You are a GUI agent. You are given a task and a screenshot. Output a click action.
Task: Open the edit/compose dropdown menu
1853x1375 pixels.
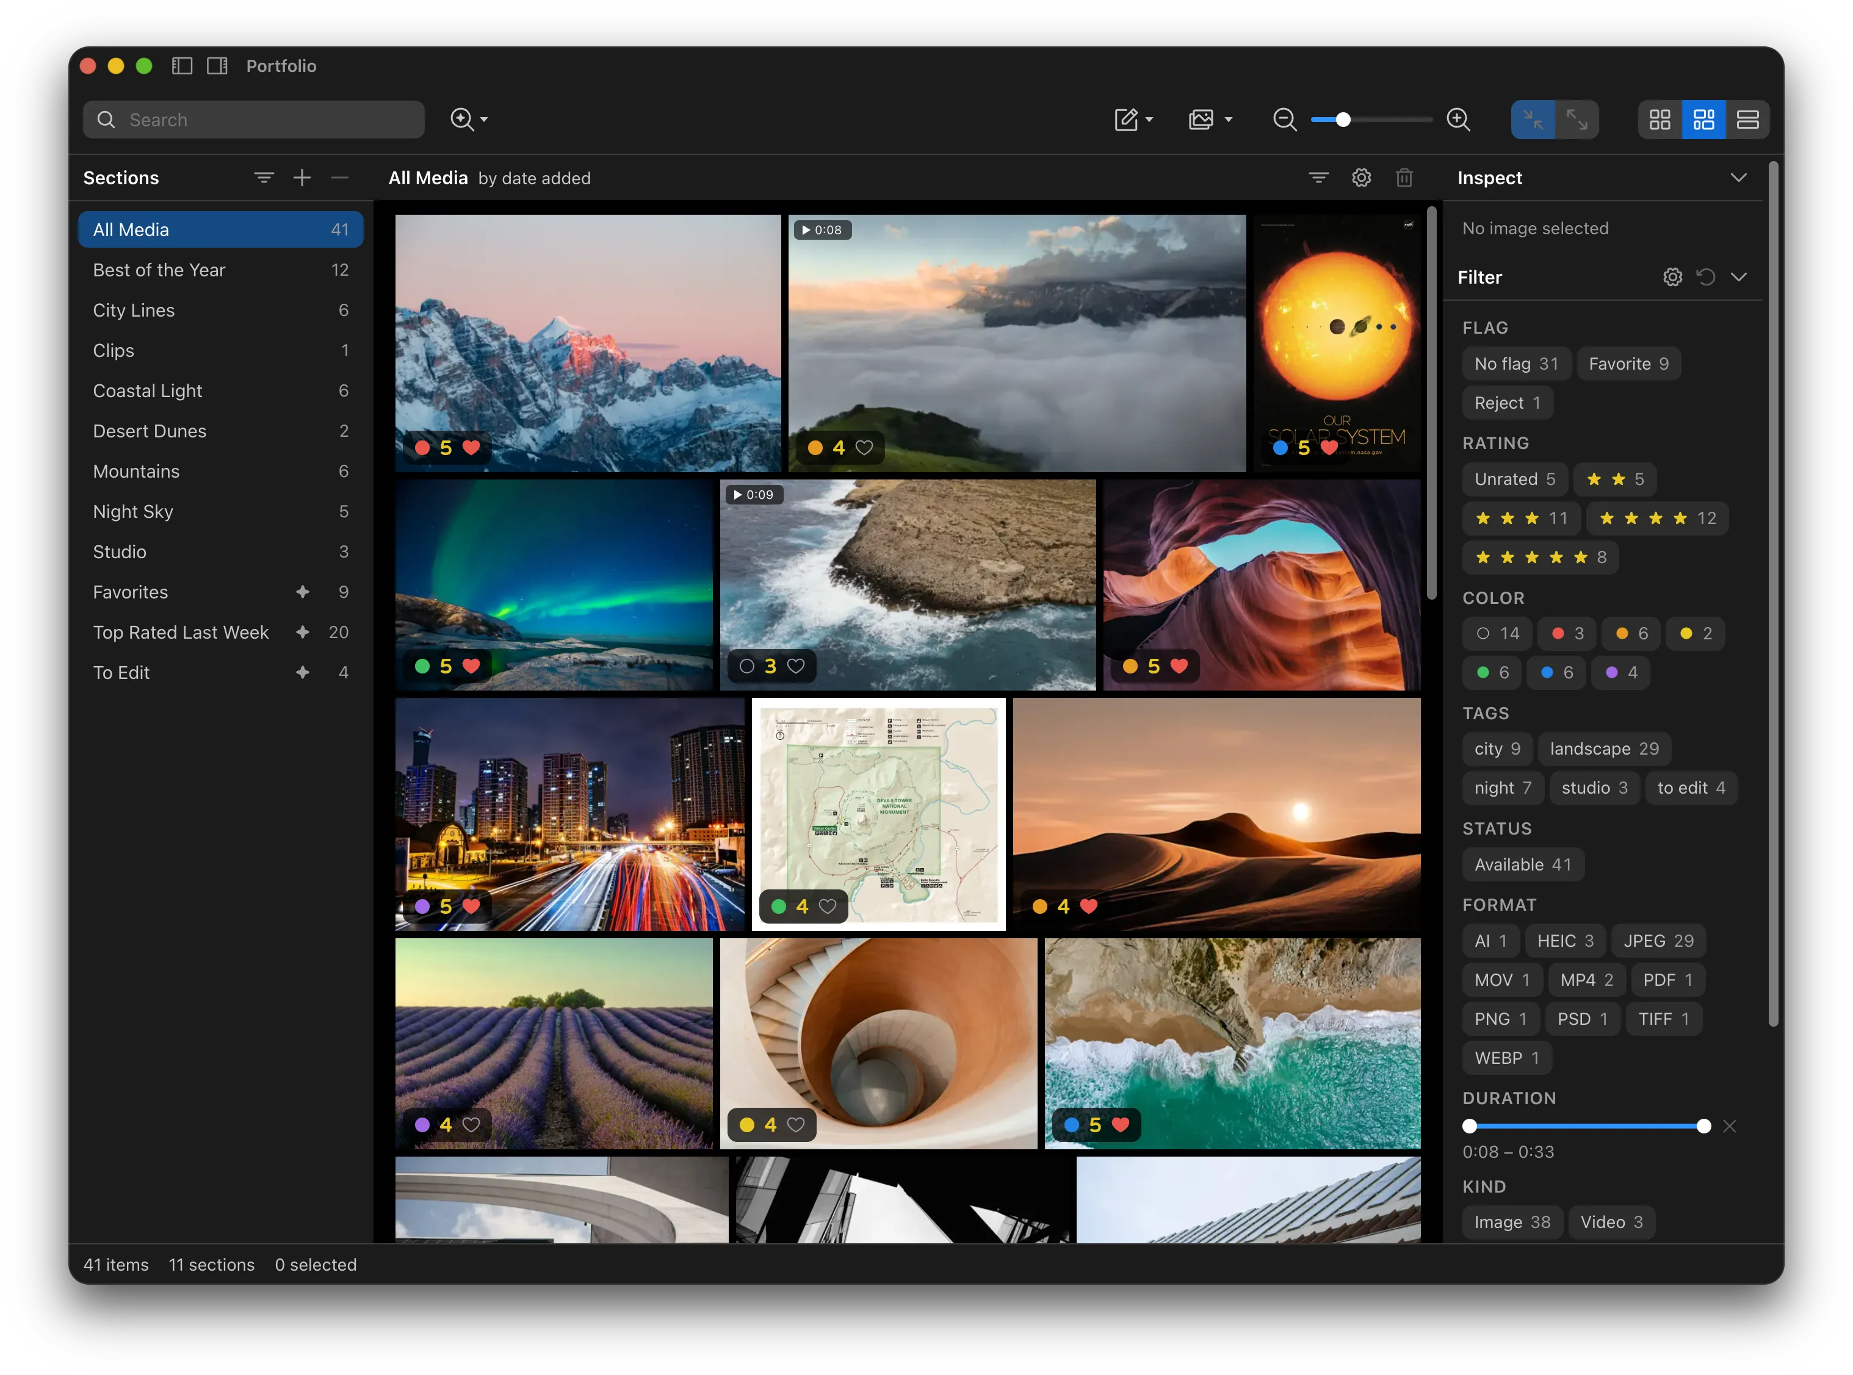1133,120
